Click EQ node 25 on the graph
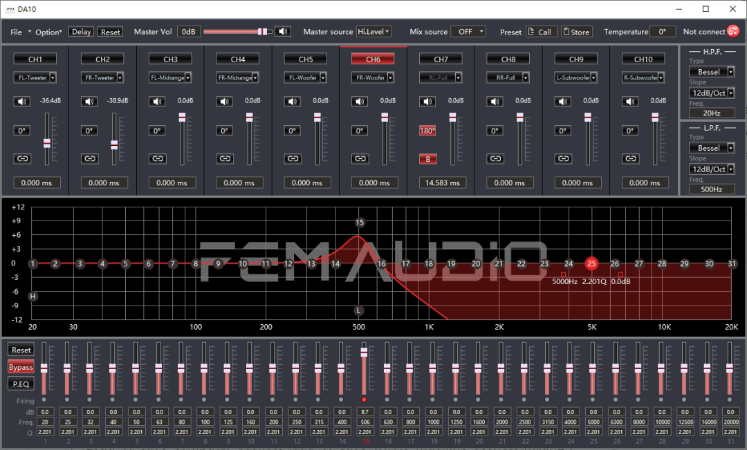Screen dimensions: 747x450 point(591,263)
